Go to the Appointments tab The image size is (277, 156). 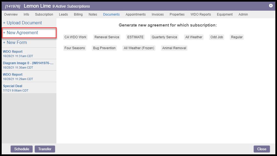(135, 14)
